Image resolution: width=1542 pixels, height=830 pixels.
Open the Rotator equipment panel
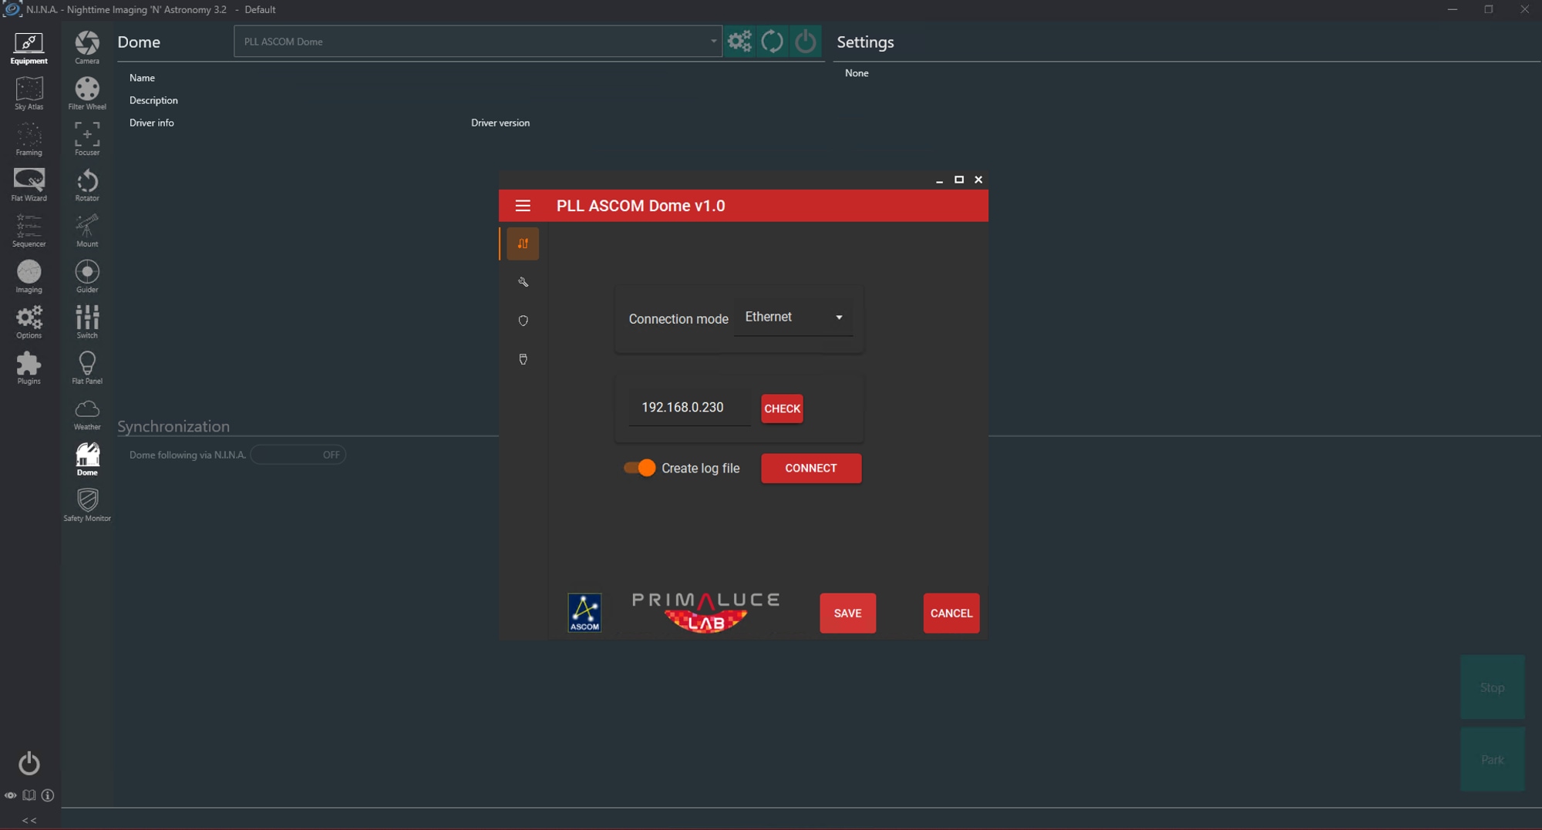tap(87, 184)
